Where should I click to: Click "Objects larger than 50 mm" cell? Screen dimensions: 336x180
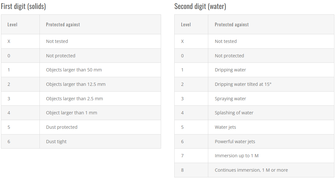pyautogui.click(x=100, y=70)
